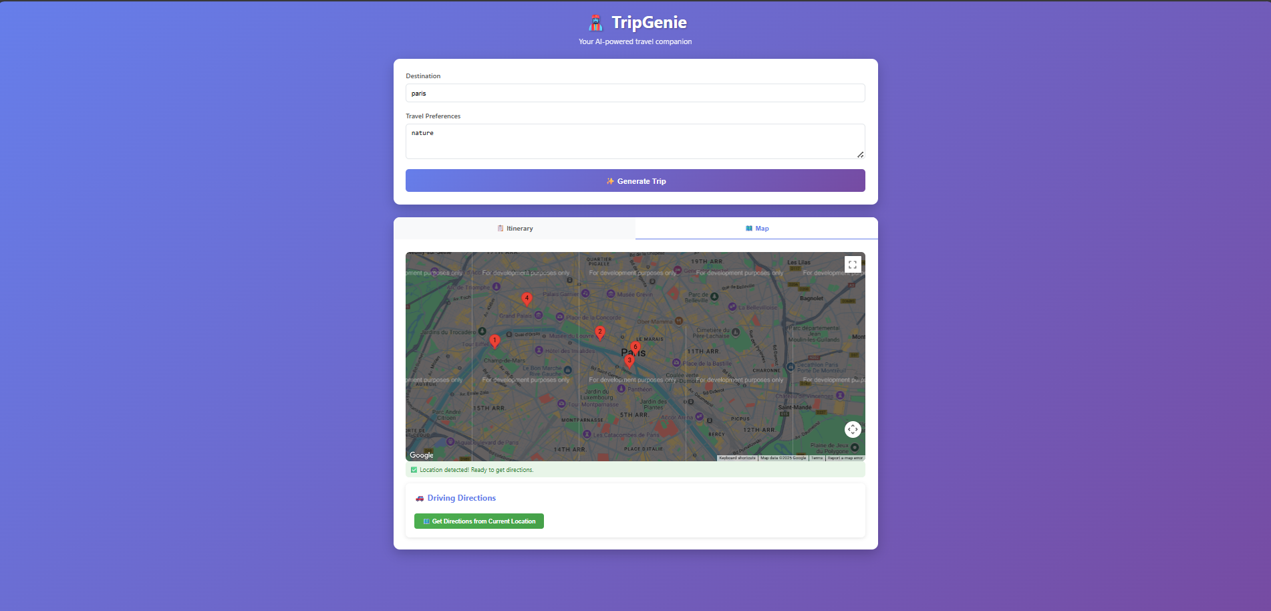Open the map camera pan controls

(853, 429)
